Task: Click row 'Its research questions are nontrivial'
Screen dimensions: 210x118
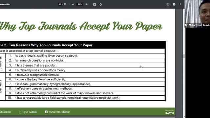Action: tap(85, 60)
